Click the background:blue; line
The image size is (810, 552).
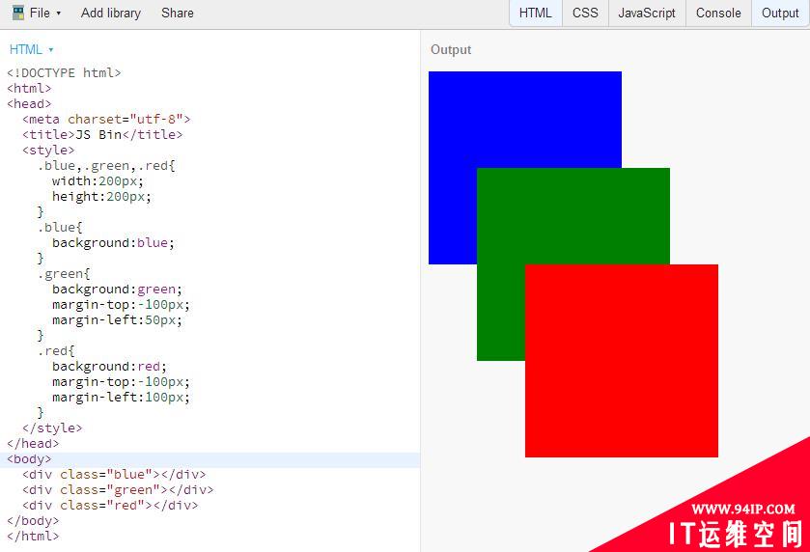[114, 242]
